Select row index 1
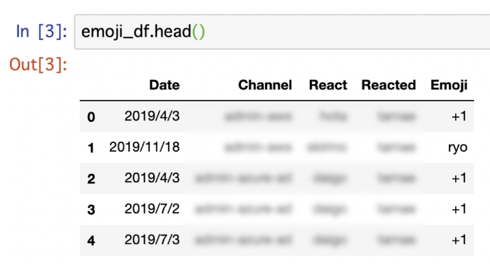Image resolution: width=490 pixels, height=267 pixels. click(x=91, y=148)
